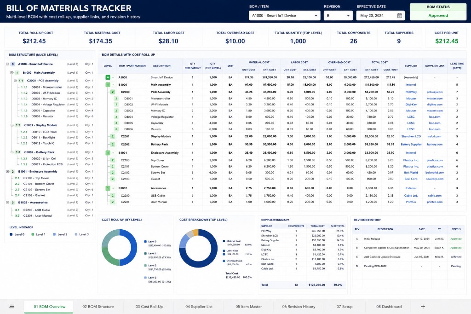Viewport: 471px width, 314px height.
Task: Open boltworld.com supplier link
Action: (435, 173)
